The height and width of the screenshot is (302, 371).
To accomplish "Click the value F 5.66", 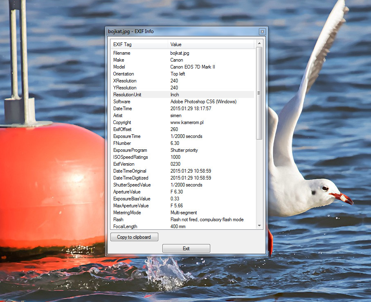I will pos(177,206).
